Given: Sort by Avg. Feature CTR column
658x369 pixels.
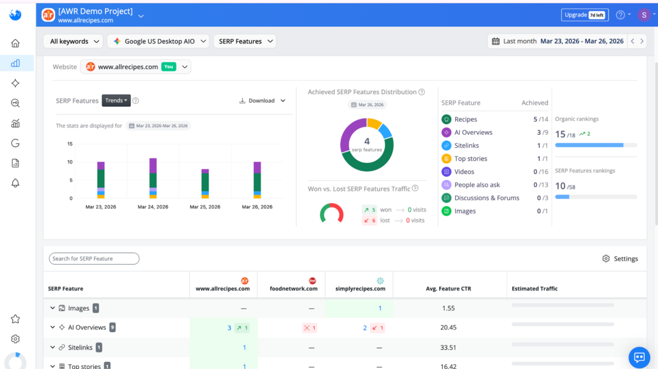Looking at the screenshot, I should (x=449, y=288).
